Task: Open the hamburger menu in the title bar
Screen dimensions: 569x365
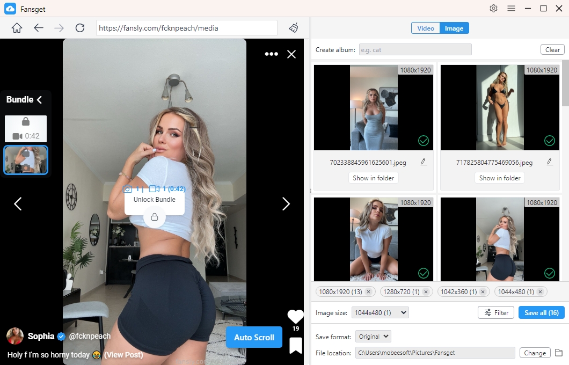Action: click(512, 9)
